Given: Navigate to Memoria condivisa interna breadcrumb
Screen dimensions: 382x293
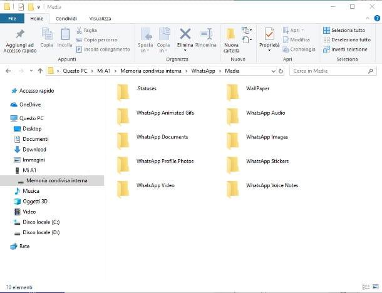Looking at the screenshot, I should click(151, 71).
